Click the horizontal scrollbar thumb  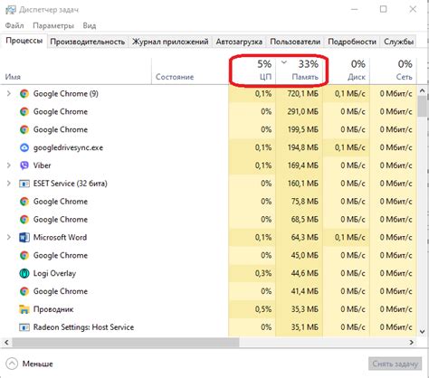click(x=126, y=343)
